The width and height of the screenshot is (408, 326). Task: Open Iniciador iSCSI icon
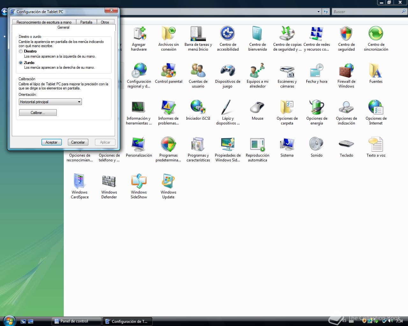[198, 108]
